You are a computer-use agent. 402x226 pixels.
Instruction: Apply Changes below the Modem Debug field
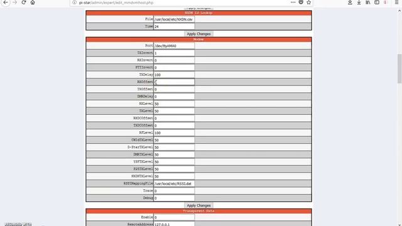coord(198,205)
